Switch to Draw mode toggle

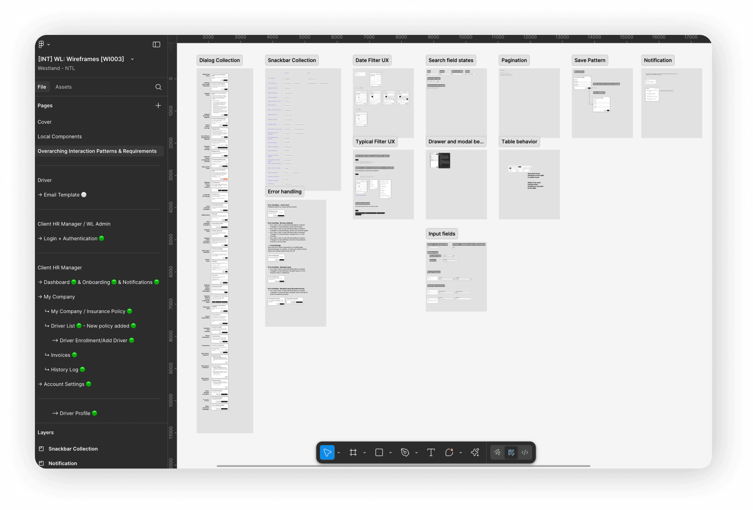click(x=497, y=452)
